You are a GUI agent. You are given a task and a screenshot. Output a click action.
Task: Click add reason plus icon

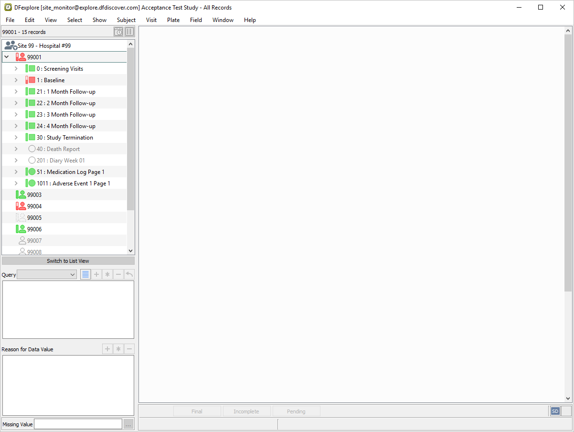point(107,349)
